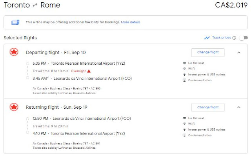This screenshot has width=251, height=157.
Task: Click the returning flight lie flat seat icon
Action: coord(184,118)
